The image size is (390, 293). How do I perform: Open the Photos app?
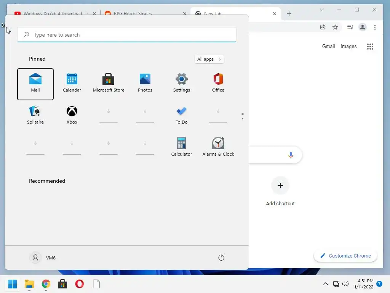145,83
